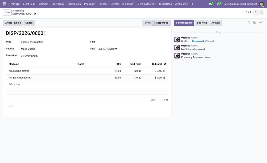Viewport: 267px width, 163px height.
Task: Click OdooBot avatar on Pharmacy Dispense created message
Action: pyautogui.click(x=177, y=56)
